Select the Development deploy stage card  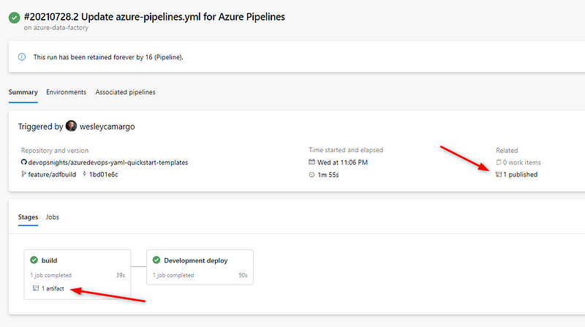[200, 267]
